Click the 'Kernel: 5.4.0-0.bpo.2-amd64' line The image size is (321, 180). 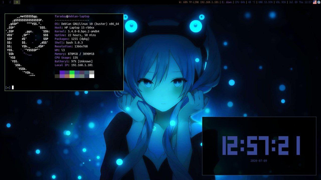point(77,31)
